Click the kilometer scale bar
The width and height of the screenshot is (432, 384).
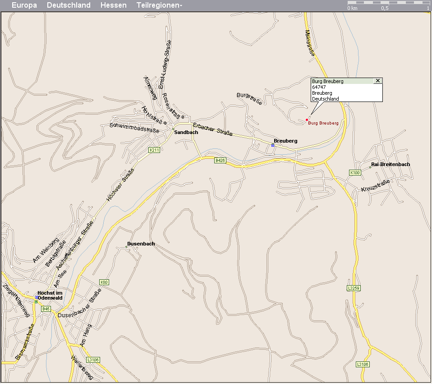click(x=388, y=3)
